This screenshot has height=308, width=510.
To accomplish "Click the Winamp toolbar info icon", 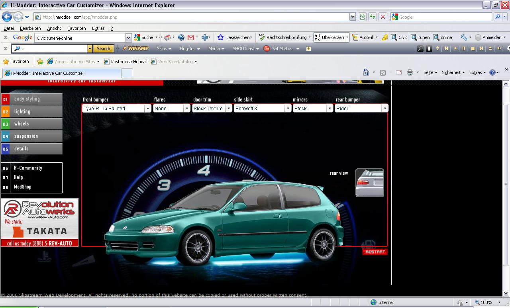I will [429, 49].
